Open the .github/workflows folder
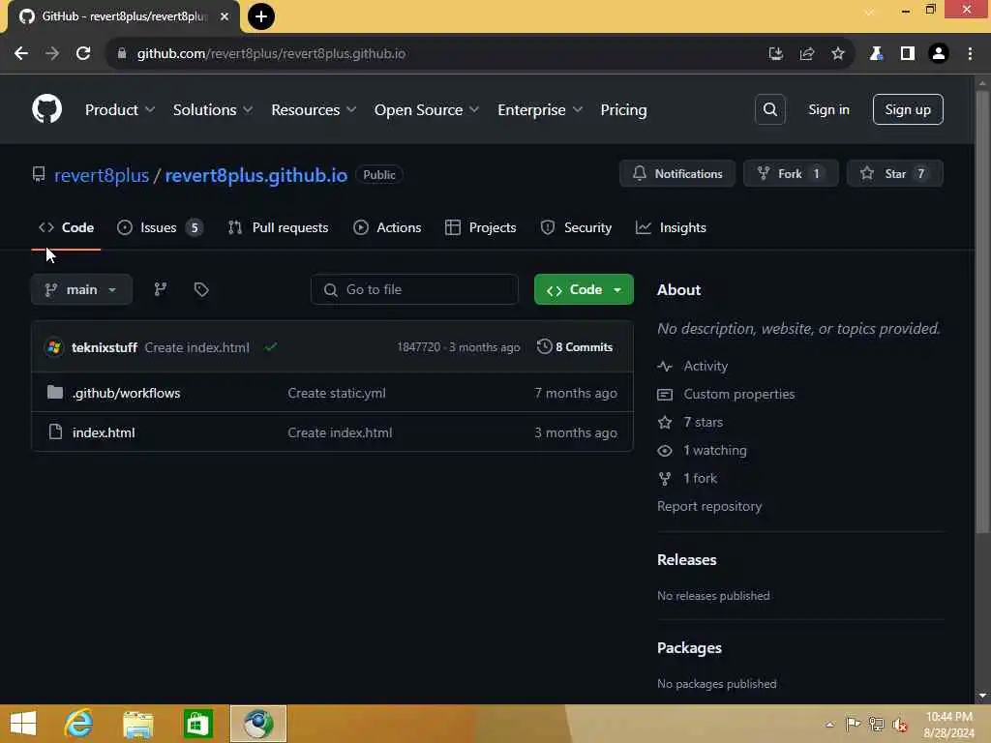 [x=127, y=393]
